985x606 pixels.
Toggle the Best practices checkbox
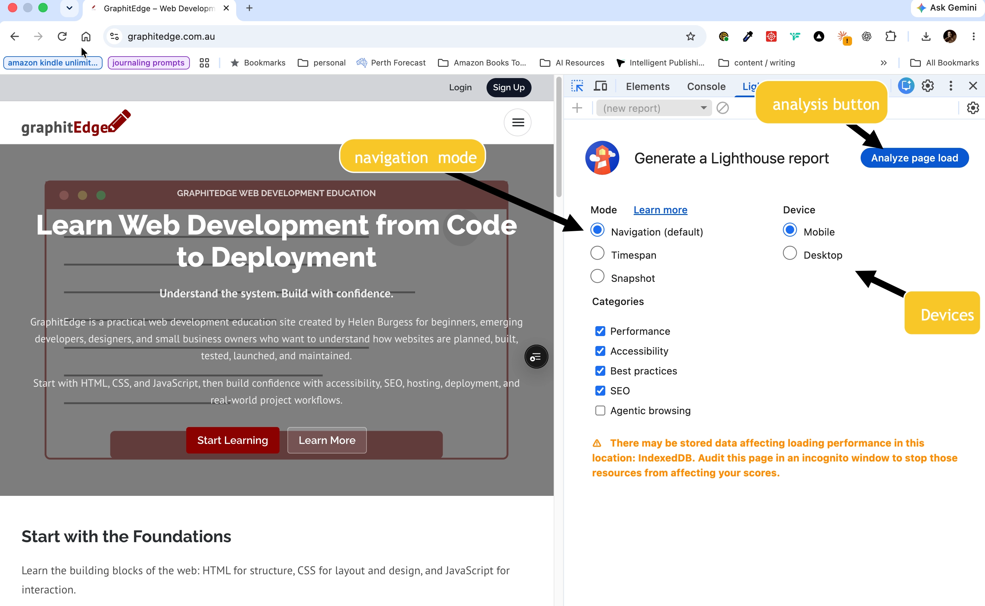[600, 371]
